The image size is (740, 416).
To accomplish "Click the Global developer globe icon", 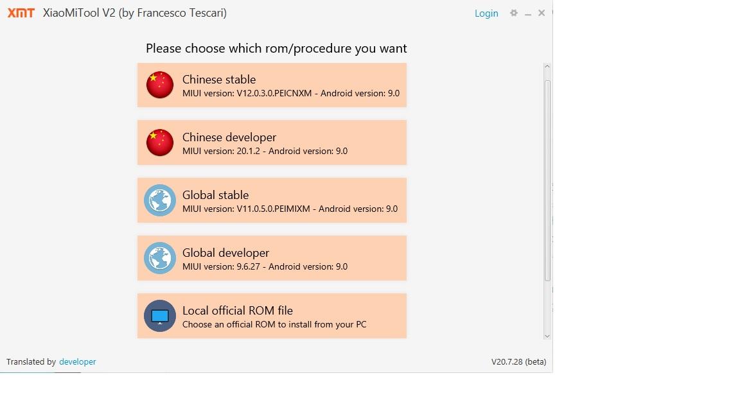I will (160, 258).
